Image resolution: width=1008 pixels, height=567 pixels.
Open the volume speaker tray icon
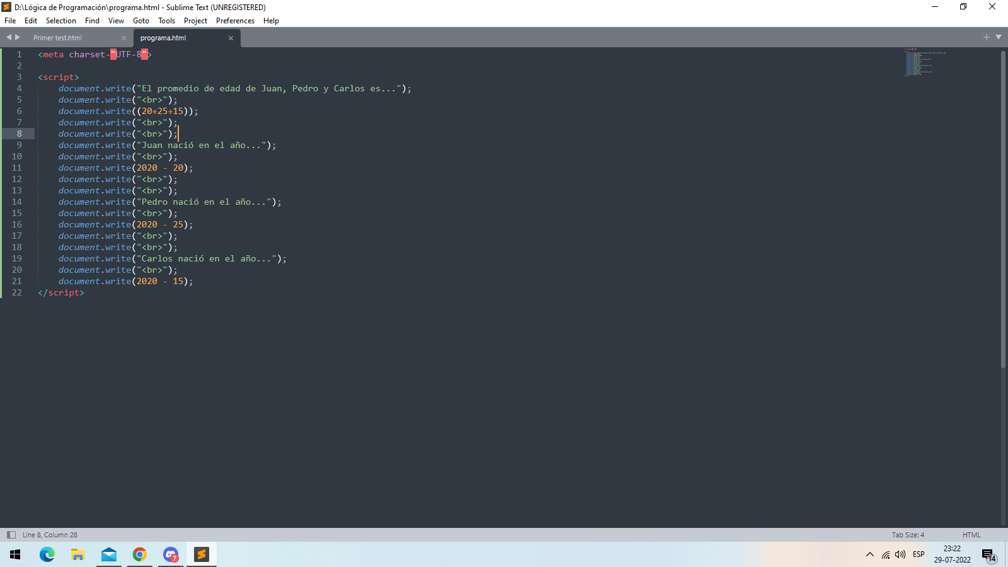900,554
